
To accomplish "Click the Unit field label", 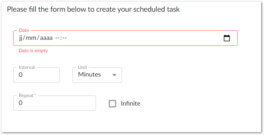I will coord(83,67).
